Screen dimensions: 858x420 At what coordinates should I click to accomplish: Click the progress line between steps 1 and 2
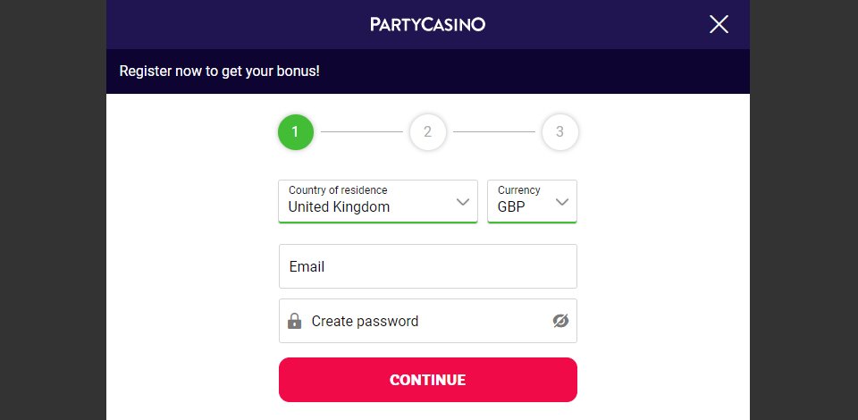(x=362, y=131)
